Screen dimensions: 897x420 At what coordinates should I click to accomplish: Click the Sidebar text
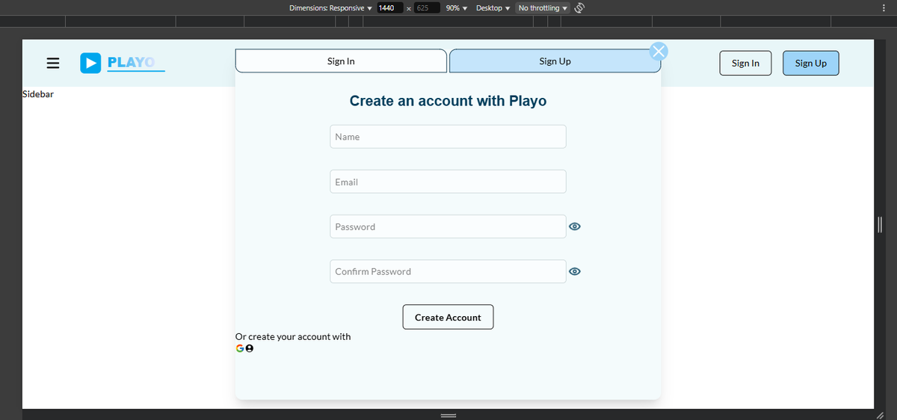coord(38,95)
